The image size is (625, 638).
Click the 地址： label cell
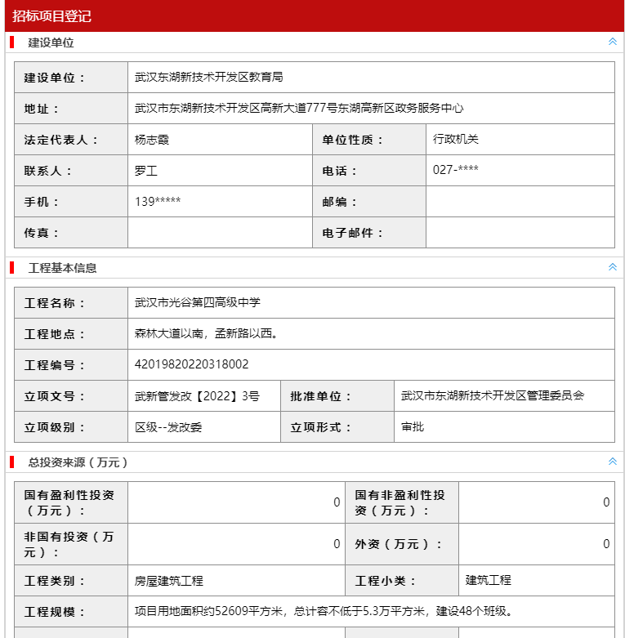(71, 109)
